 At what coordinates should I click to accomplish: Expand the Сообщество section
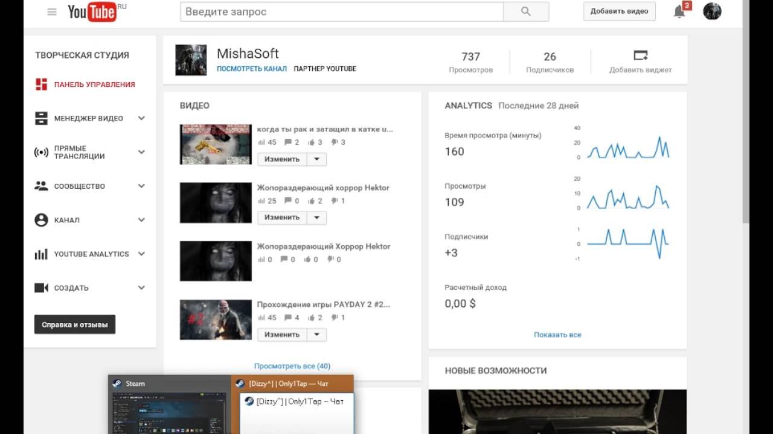(x=141, y=186)
